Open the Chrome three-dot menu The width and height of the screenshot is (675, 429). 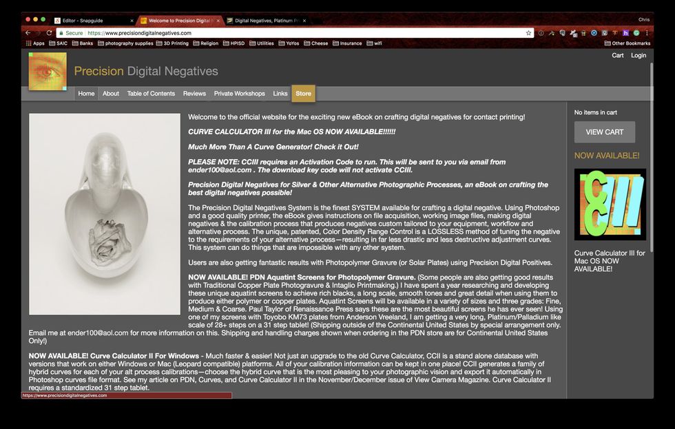click(x=647, y=33)
